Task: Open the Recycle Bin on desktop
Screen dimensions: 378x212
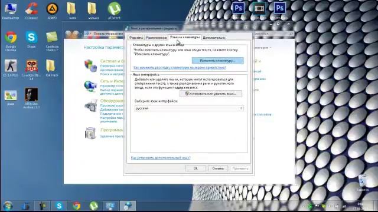Action: [x=362, y=183]
